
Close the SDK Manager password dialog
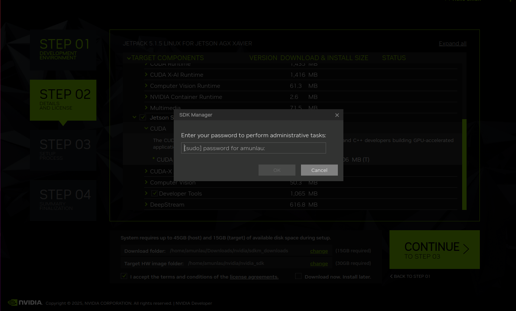pos(337,115)
